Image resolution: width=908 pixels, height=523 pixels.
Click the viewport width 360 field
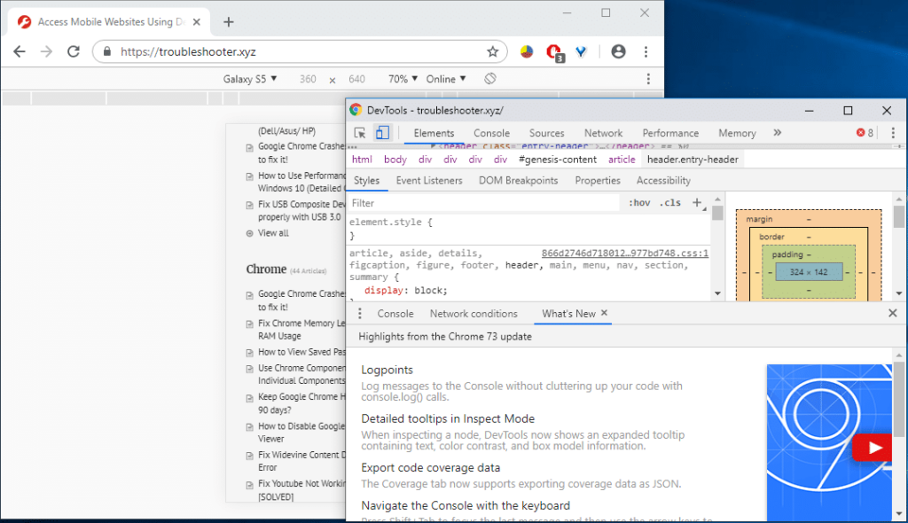click(308, 79)
